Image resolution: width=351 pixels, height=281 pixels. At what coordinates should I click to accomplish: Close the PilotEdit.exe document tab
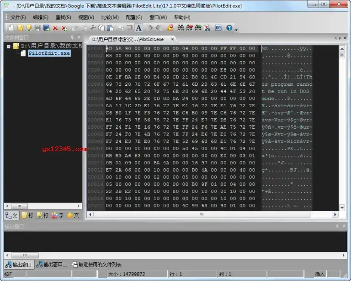click(x=172, y=39)
